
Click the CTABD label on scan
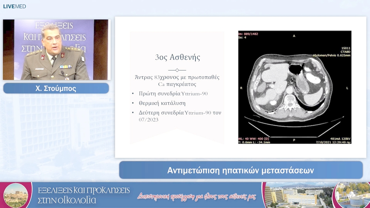point(345,52)
